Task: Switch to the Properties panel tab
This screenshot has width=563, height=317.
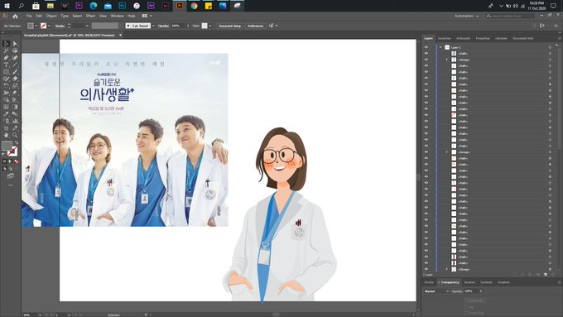Action: point(483,38)
